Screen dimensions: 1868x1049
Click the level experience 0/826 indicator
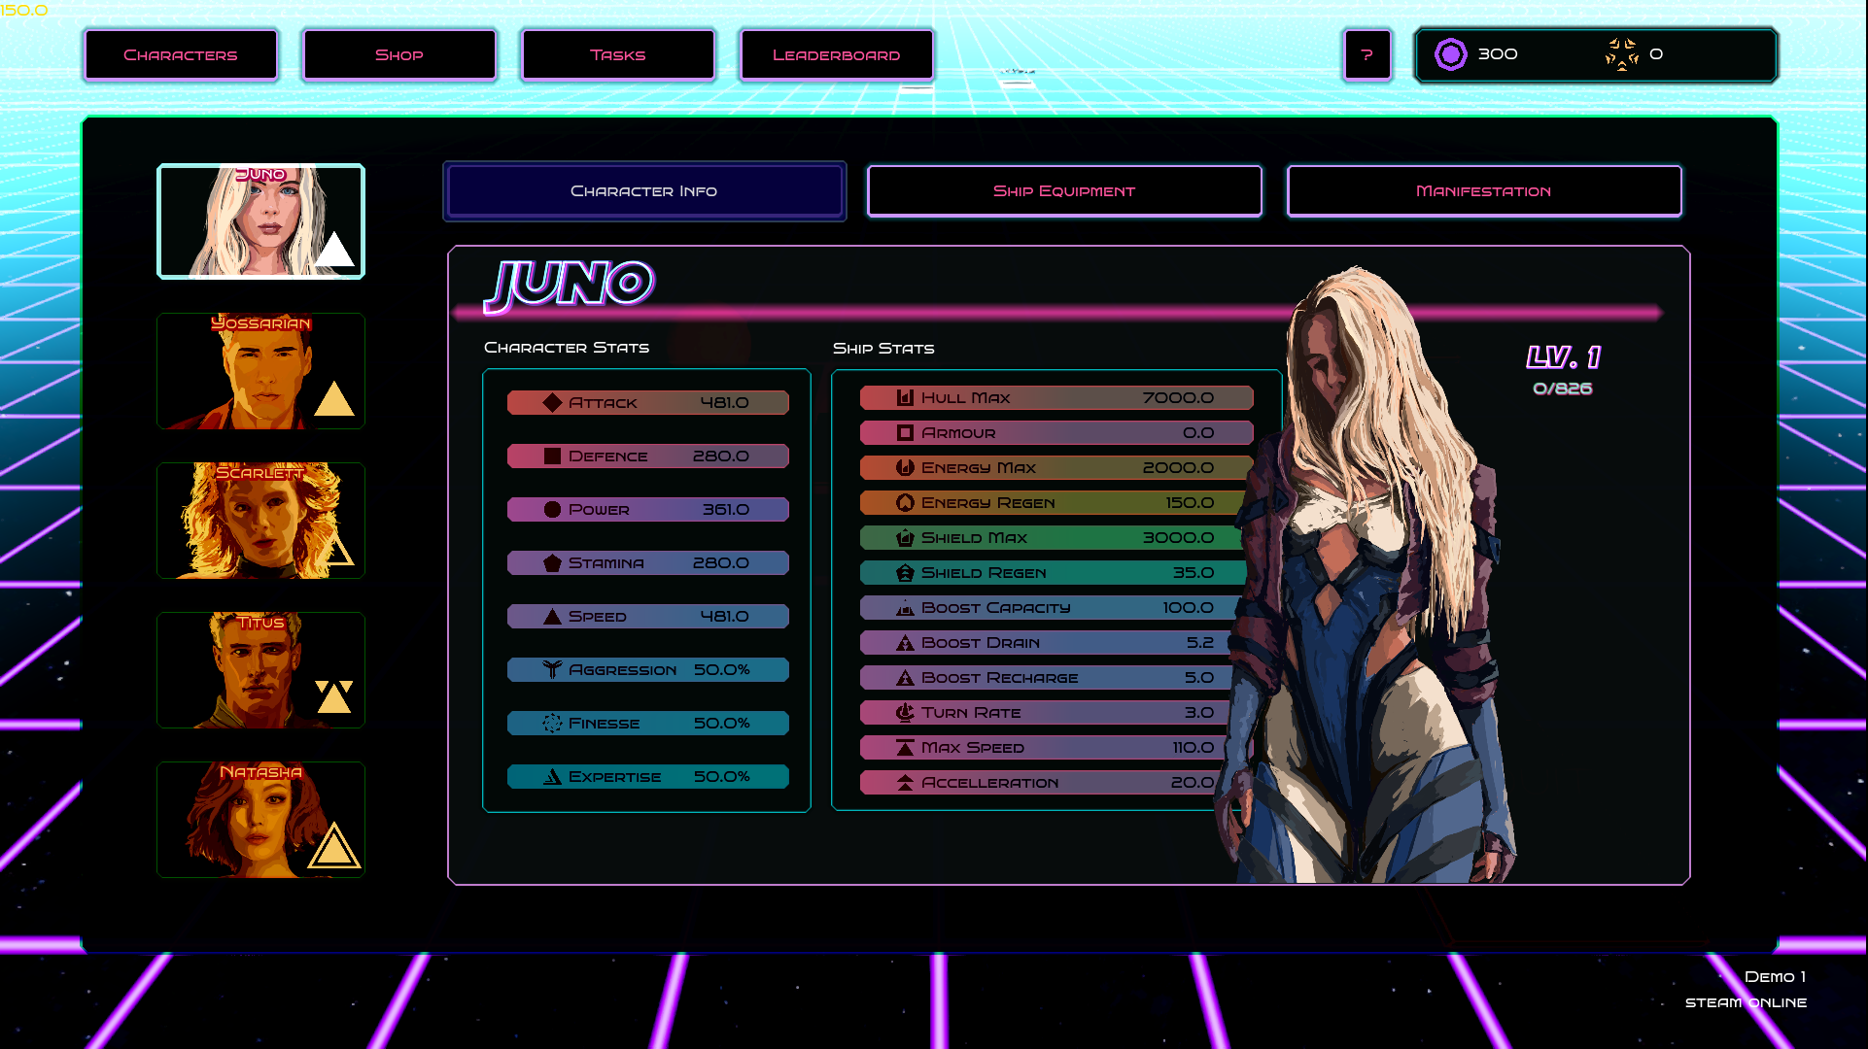(1562, 389)
